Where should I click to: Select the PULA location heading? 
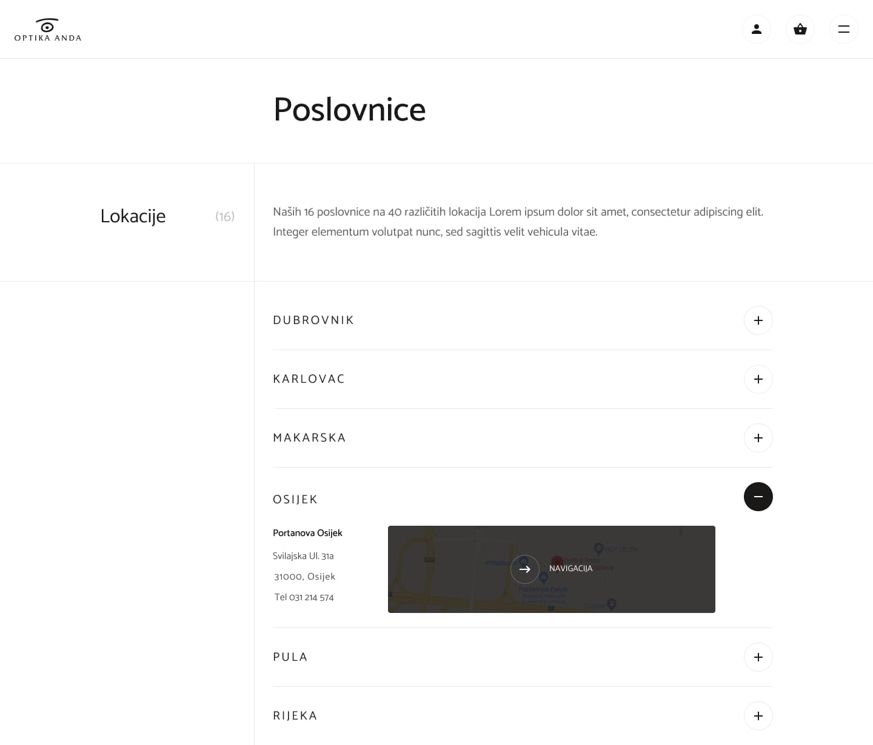point(290,657)
